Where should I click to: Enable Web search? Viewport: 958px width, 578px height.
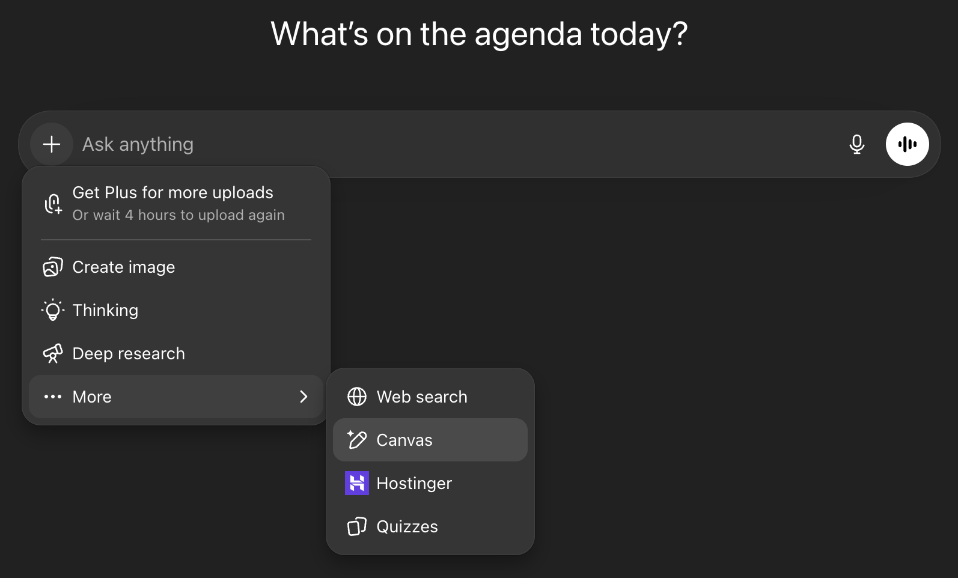click(x=422, y=397)
